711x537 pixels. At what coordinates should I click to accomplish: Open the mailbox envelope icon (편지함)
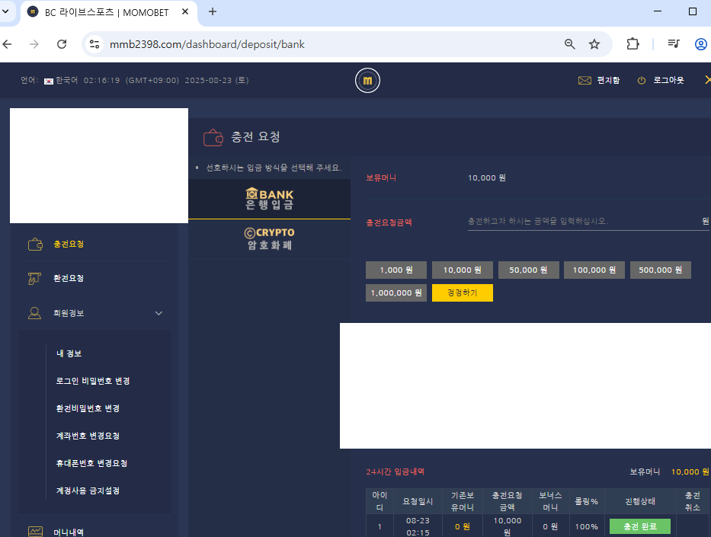(584, 80)
